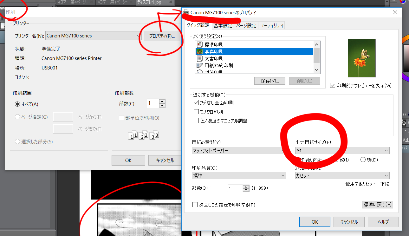The image size is (409, 236).
Task: Select the すべて(A) print range radio
Action: click(18, 104)
